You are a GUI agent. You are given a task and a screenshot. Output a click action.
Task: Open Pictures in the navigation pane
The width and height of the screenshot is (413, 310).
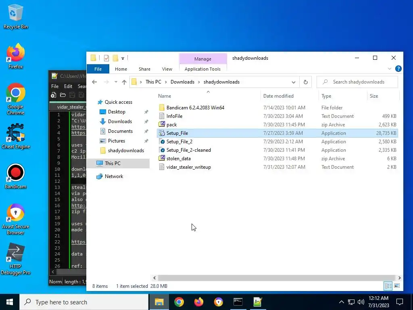(117, 141)
